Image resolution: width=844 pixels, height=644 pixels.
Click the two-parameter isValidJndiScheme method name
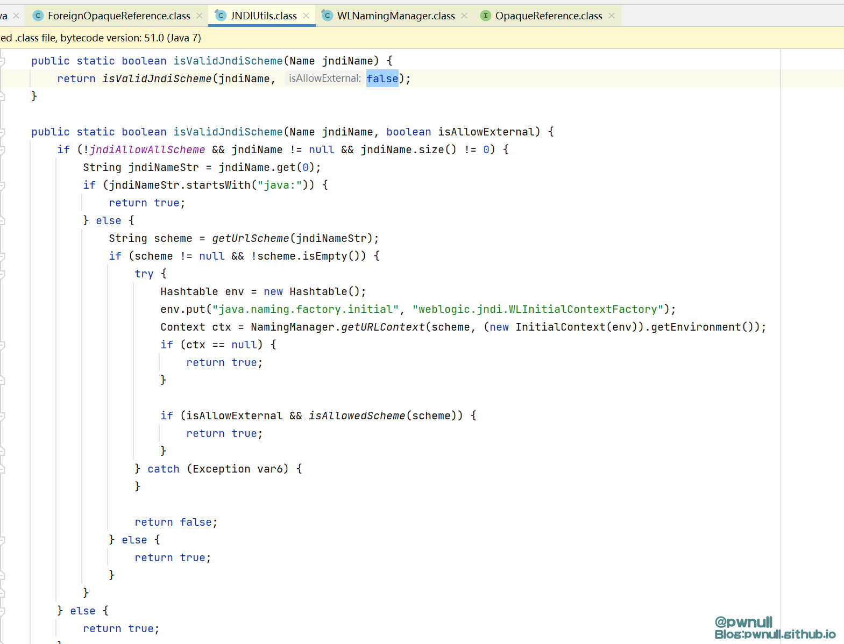pos(228,132)
